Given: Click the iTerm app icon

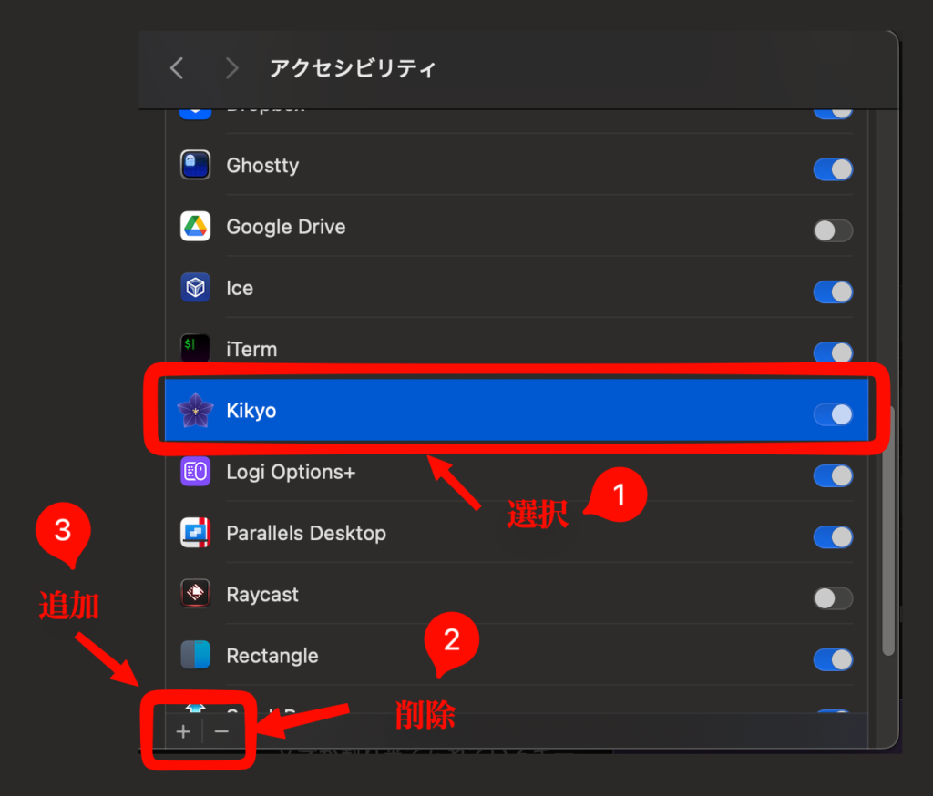Looking at the screenshot, I should point(195,349).
